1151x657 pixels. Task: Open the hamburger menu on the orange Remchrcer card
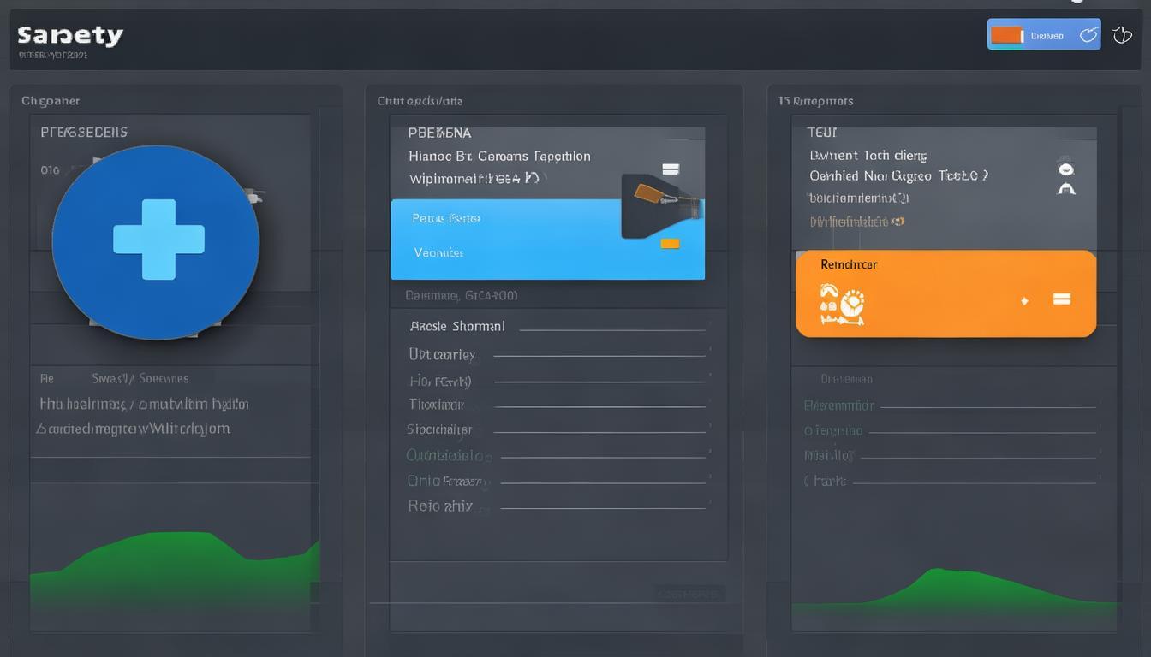point(1062,299)
